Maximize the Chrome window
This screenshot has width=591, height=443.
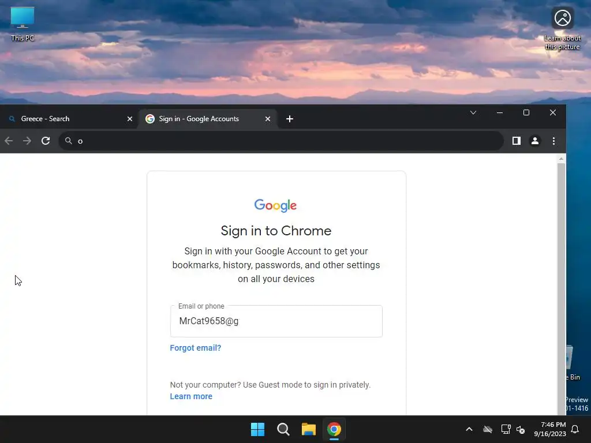point(526,112)
